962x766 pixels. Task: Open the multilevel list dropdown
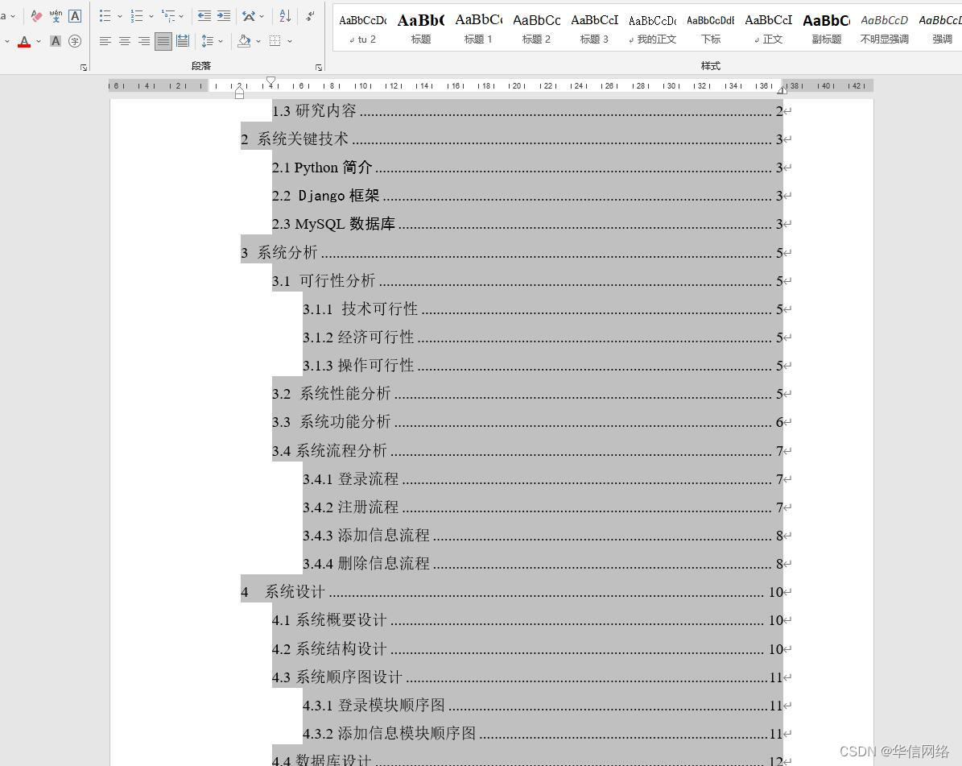point(182,15)
